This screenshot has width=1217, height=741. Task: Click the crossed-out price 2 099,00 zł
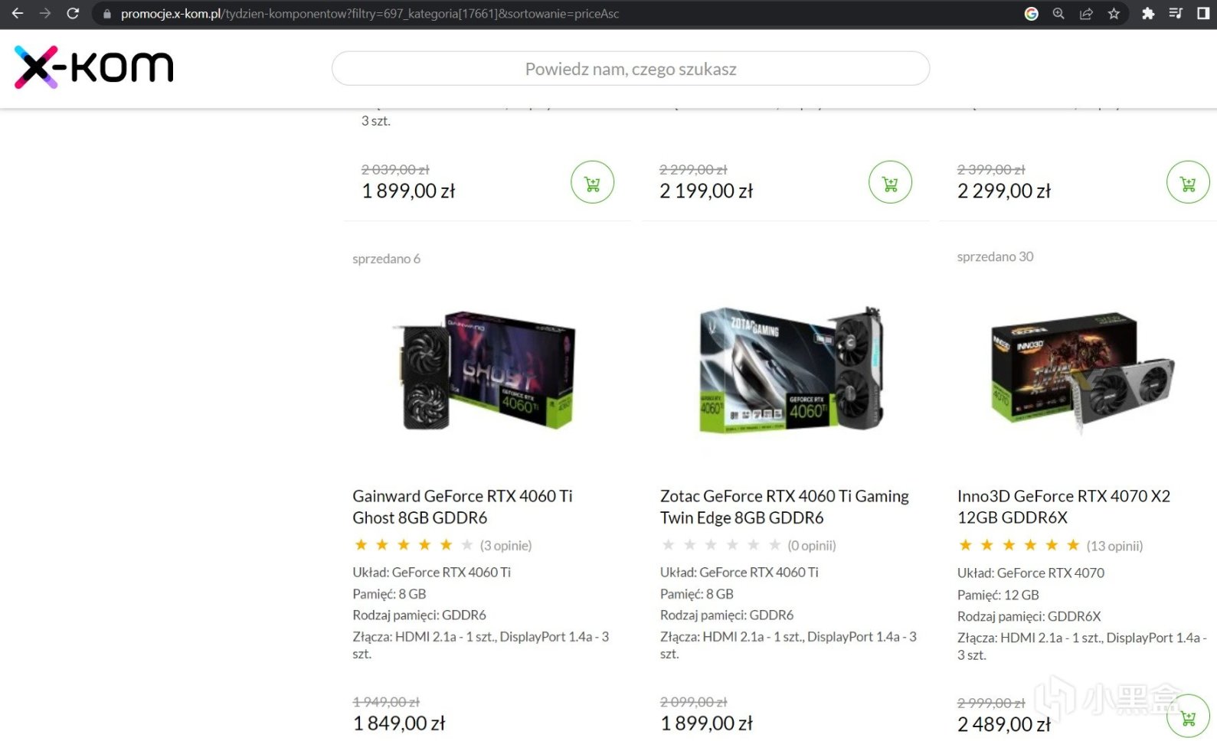(x=693, y=702)
